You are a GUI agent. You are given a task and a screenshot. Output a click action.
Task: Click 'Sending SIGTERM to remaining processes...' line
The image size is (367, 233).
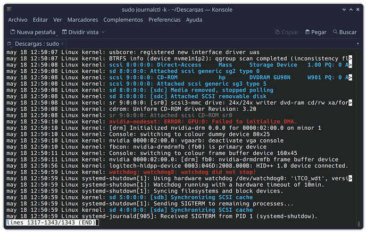(150, 204)
